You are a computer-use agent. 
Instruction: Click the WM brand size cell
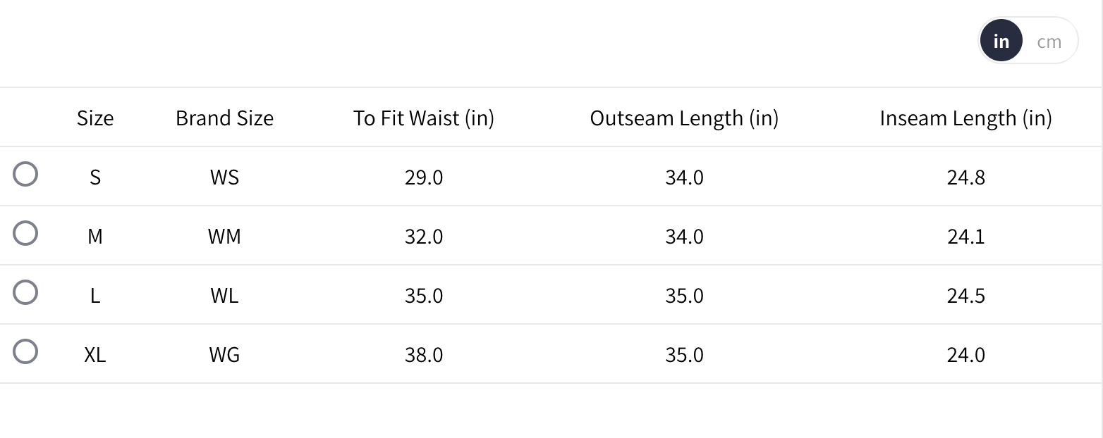[224, 236]
